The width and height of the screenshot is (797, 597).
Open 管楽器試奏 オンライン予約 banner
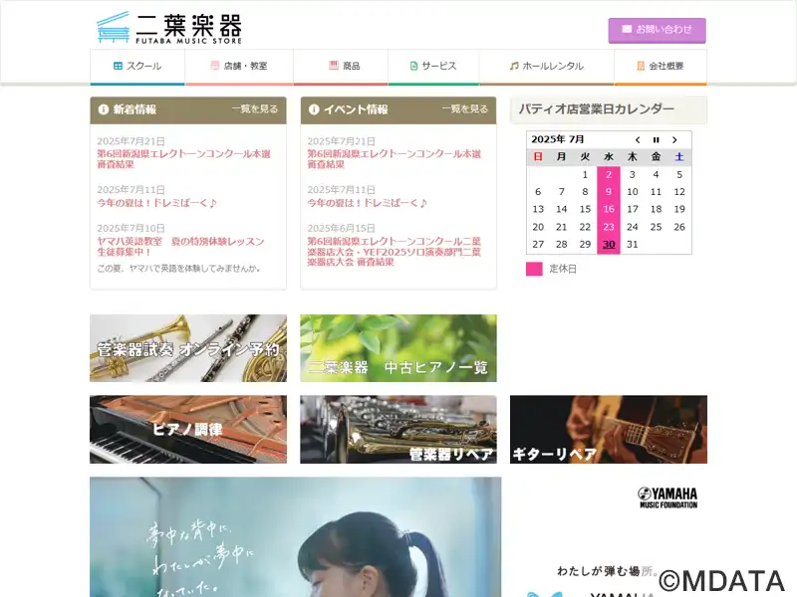pyautogui.click(x=188, y=348)
